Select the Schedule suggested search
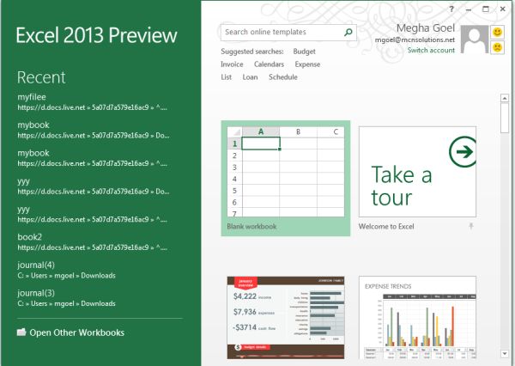Image resolution: width=515 pixels, height=366 pixels. (283, 77)
